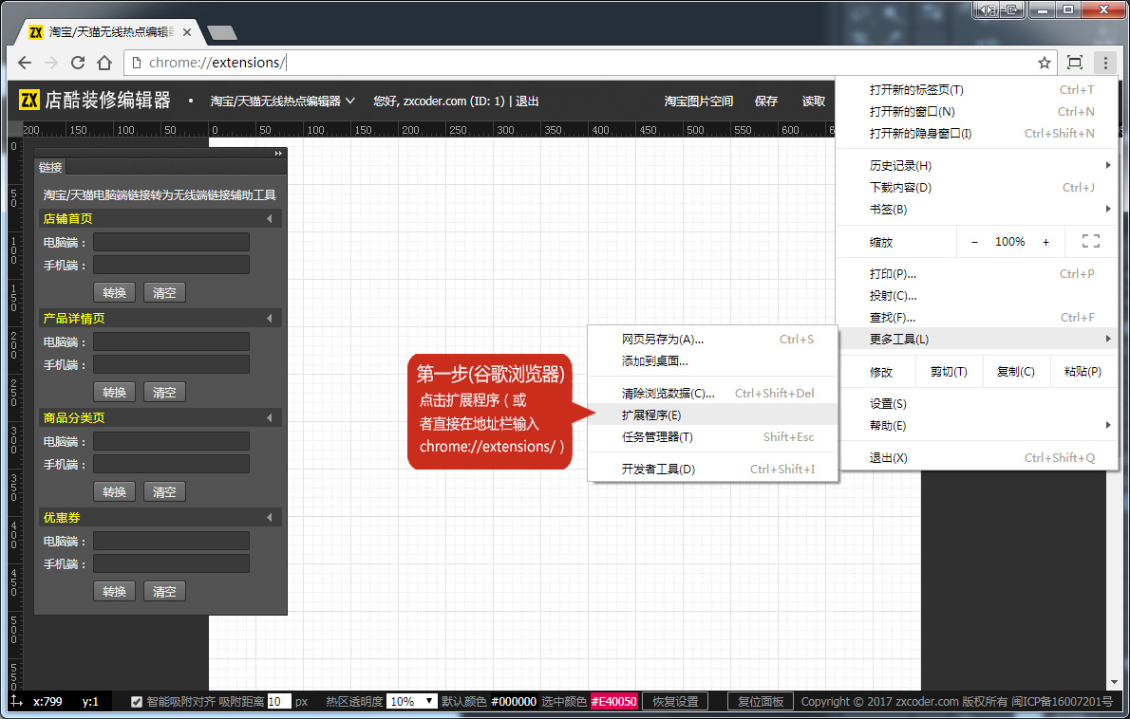Open the 淘宝/天猫无线热点编辑器 dropdown
This screenshot has height=719, width=1130.
pos(283,101)
